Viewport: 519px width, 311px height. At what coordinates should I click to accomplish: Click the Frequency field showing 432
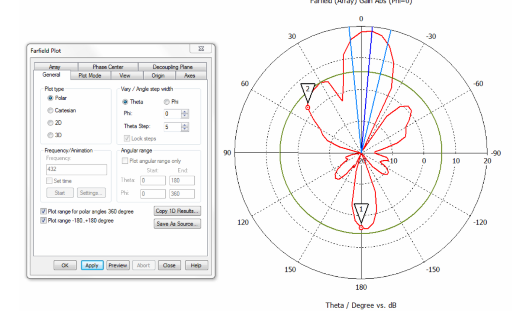[76, 170]
